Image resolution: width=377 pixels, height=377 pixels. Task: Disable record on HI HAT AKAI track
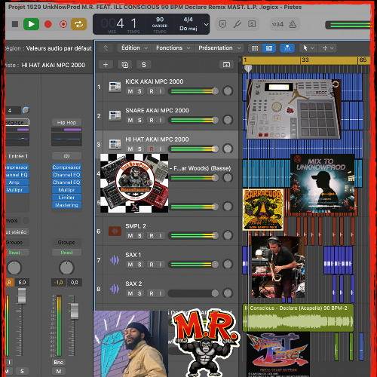152,149
